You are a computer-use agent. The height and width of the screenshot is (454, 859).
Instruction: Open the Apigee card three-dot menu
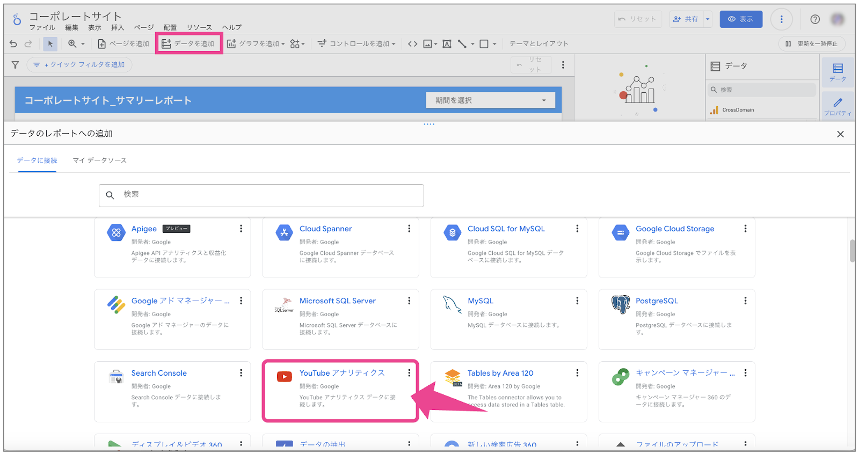pyautogui.click(x=241, y=229)
